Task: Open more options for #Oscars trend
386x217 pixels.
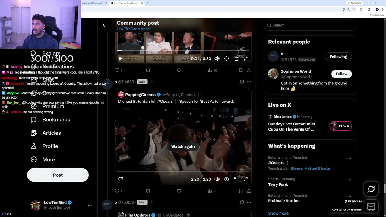Action: [x=349, y=158]
